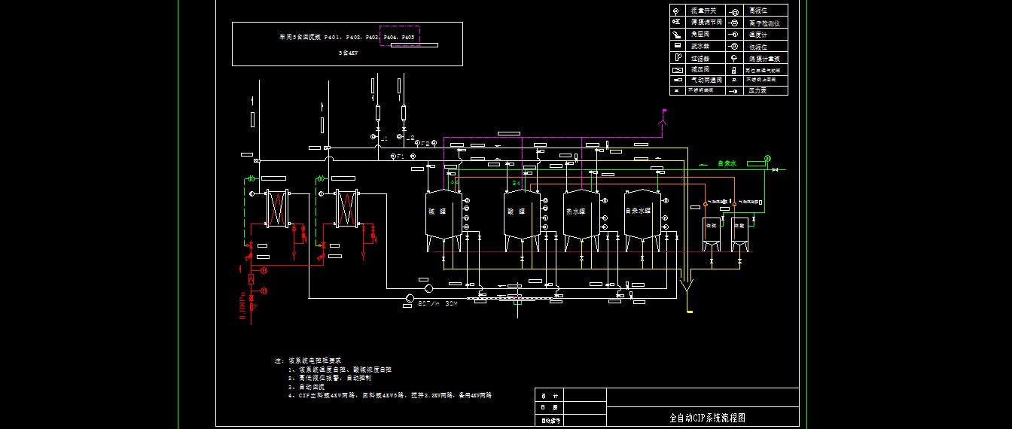This screenshot has width=1012, height=429.
Task: Select the 酸罐 tank
Action: (522, 220)
